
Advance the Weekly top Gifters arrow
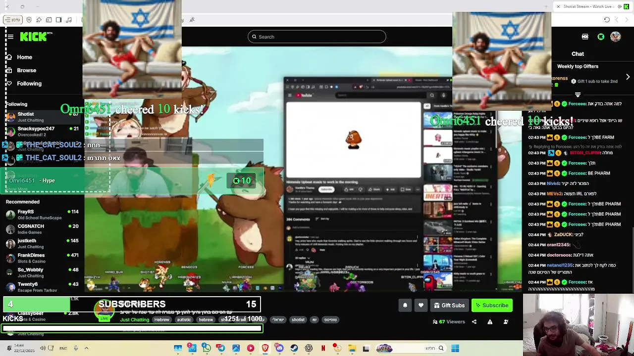click(628, 77)
